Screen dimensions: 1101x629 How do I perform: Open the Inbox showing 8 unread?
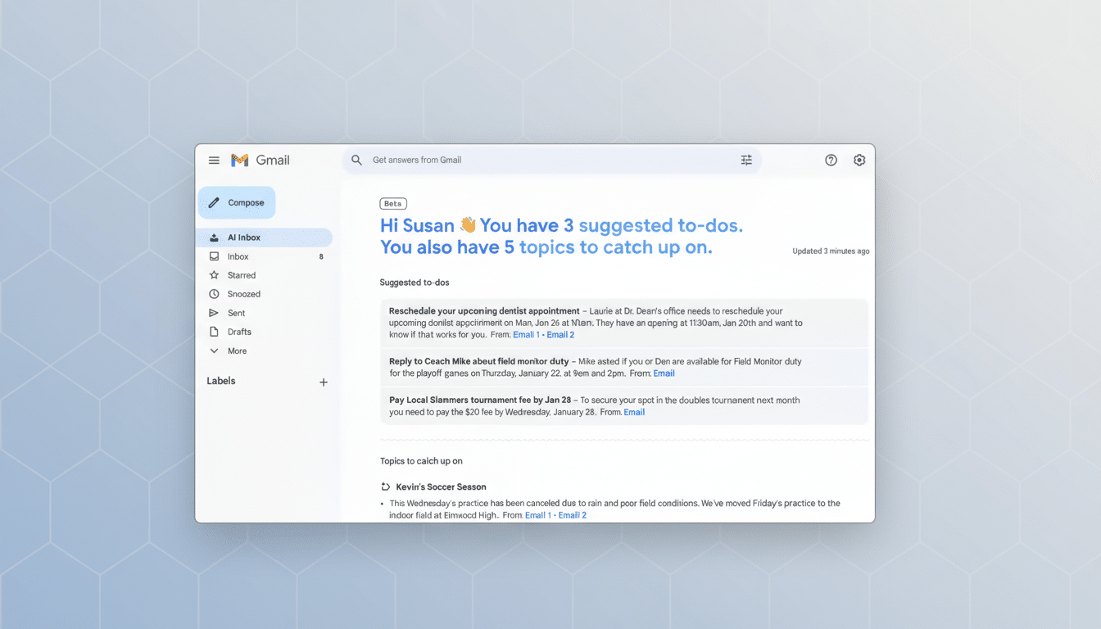pos(237,256)
